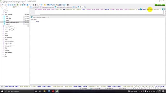Image resolution: width=166 pixels, height=93 pixels.
Task: Click the open SQL file folder icon
Action: pos(45,5)
